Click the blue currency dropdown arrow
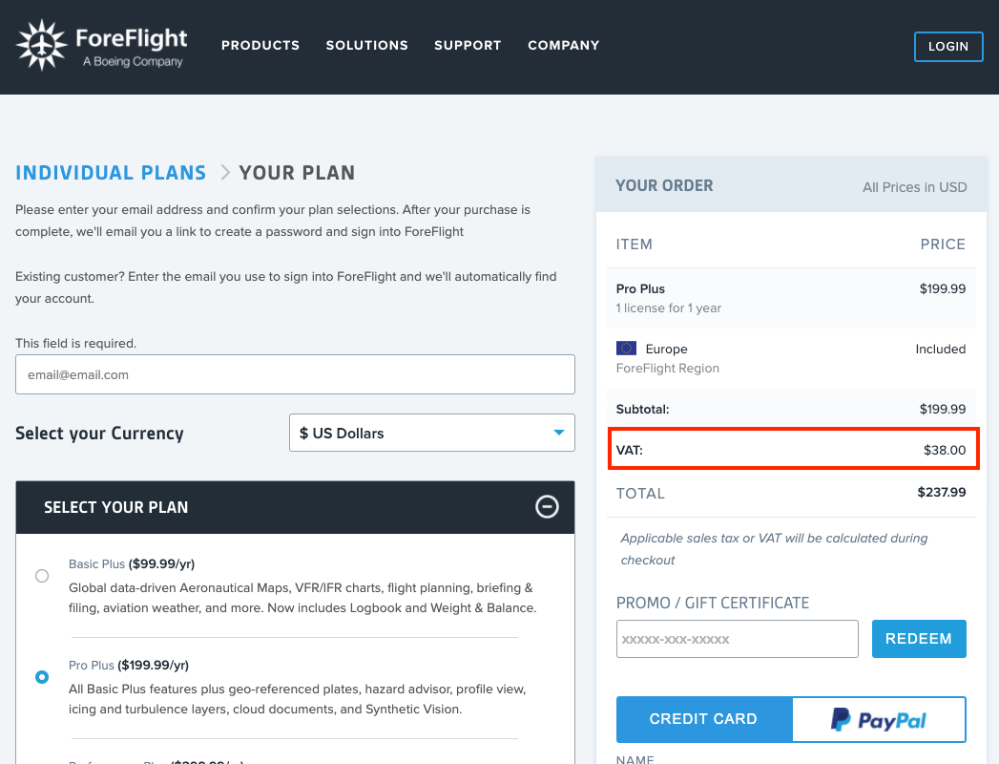Screen dimensions: 999x764 point(559,433)
